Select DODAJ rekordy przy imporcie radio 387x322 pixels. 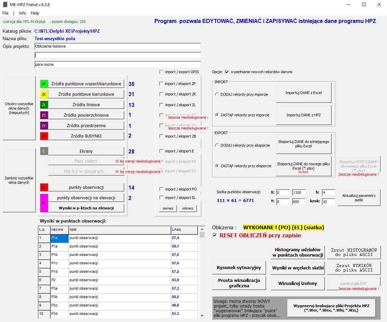(x=217, y=94)
